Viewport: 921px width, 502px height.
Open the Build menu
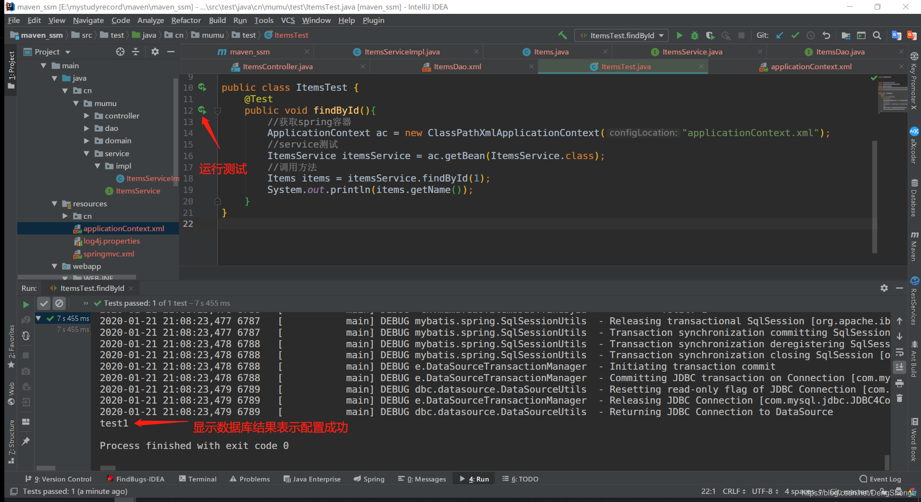[217, 20]
